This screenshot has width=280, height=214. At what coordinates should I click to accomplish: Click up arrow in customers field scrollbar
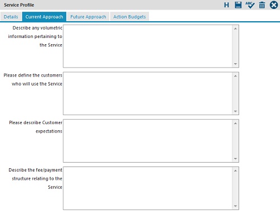[x=235, y=76]
